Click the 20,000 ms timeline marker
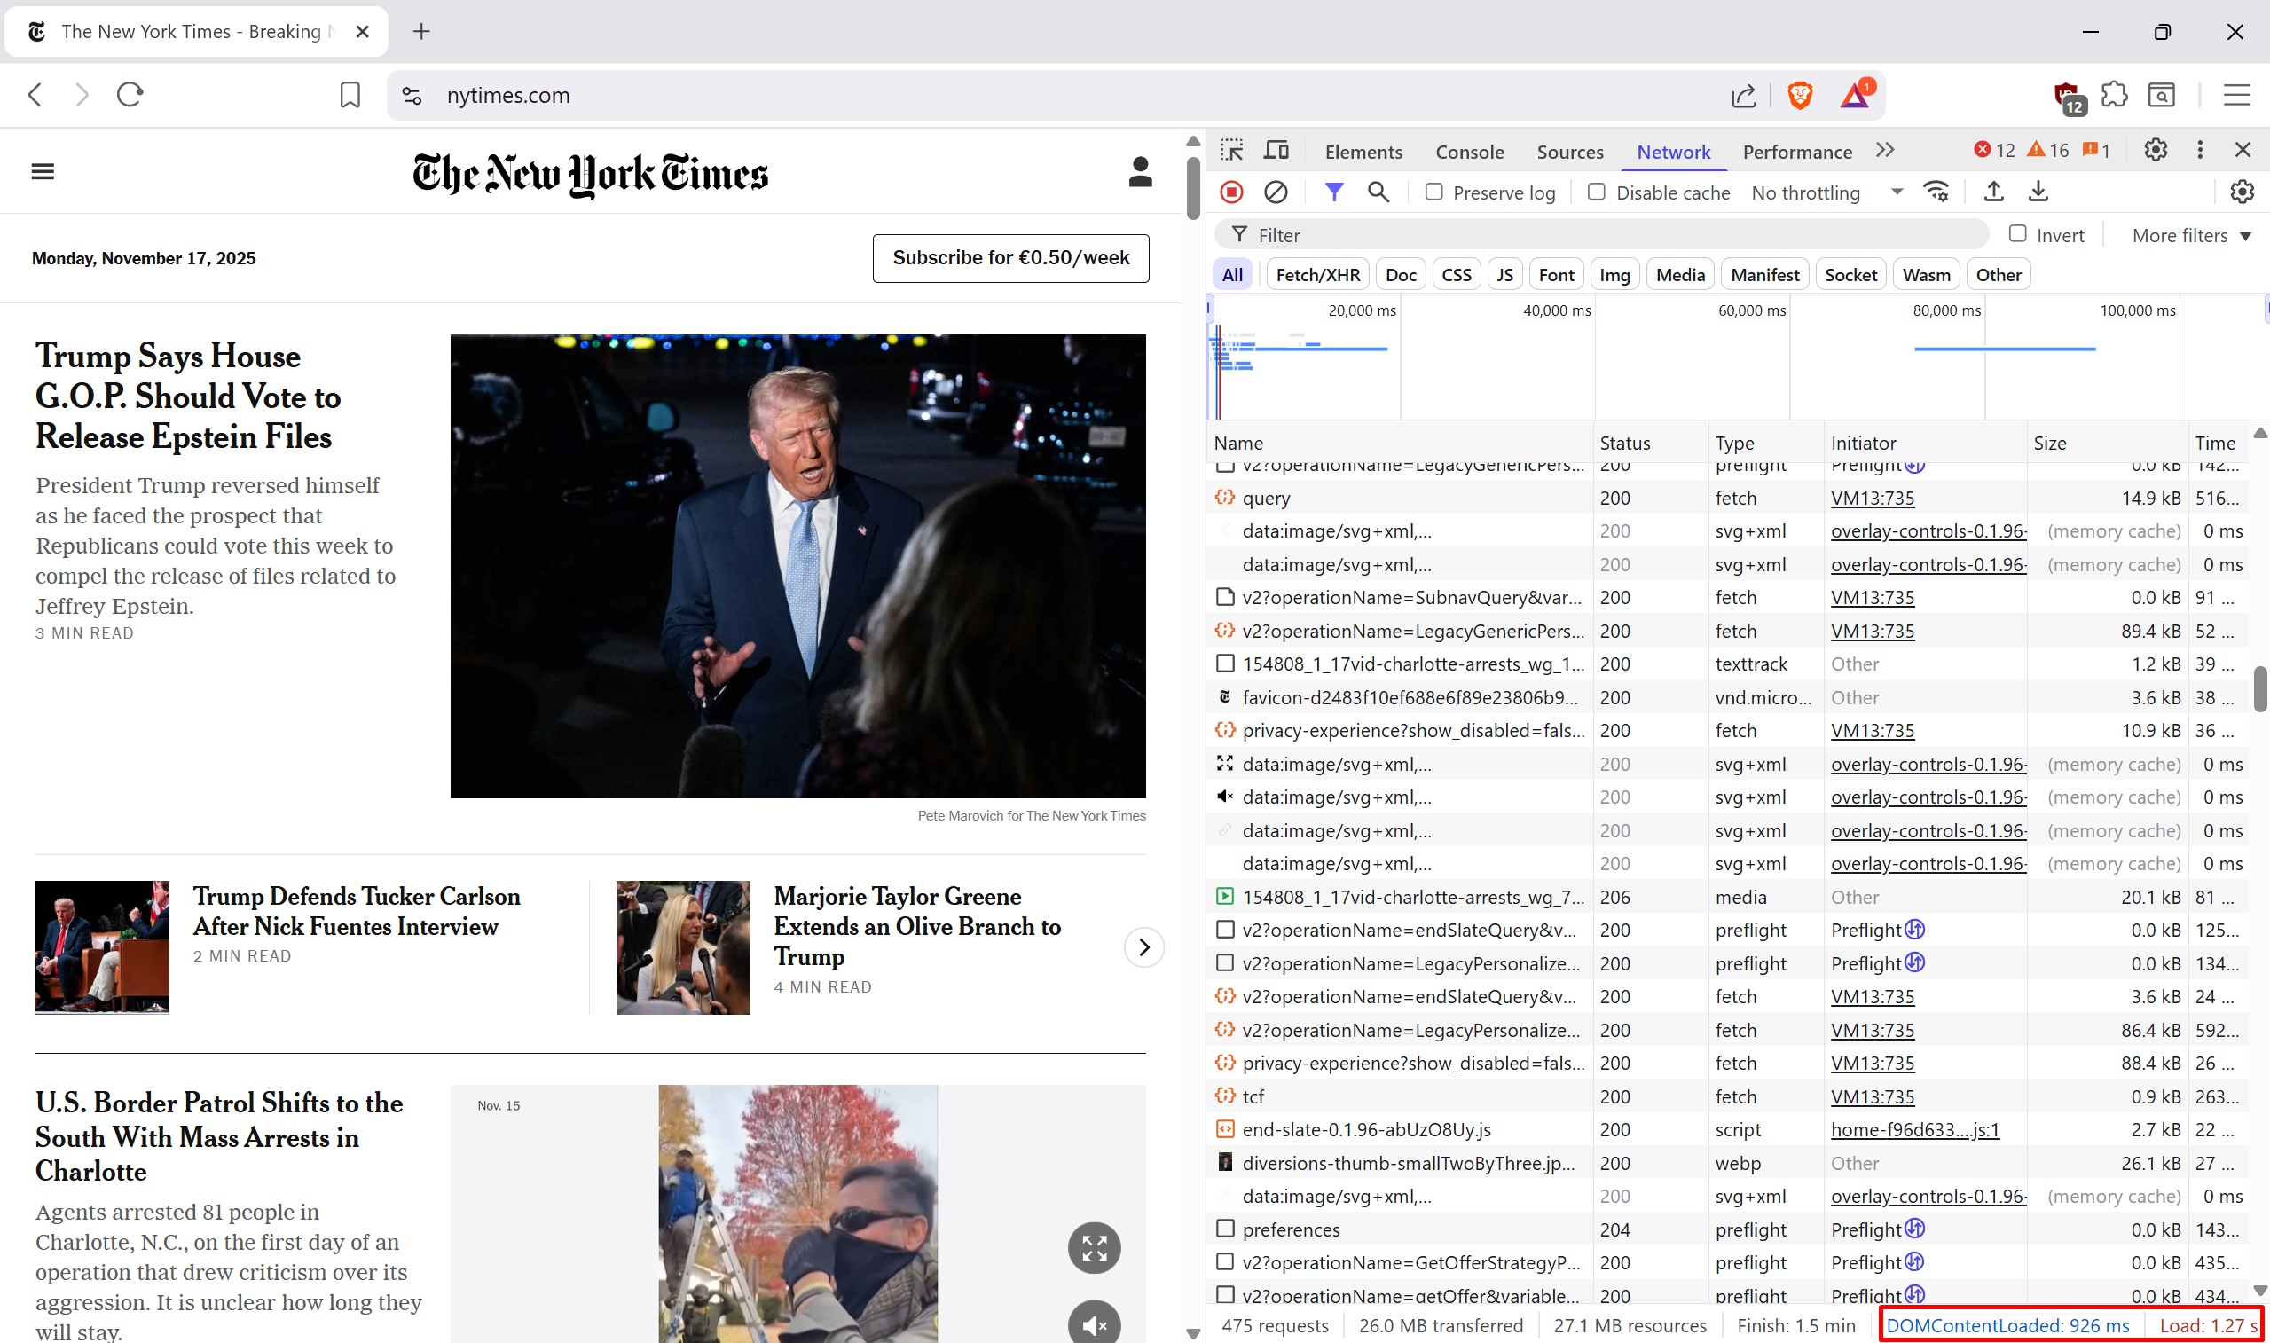 (1362, 310)
